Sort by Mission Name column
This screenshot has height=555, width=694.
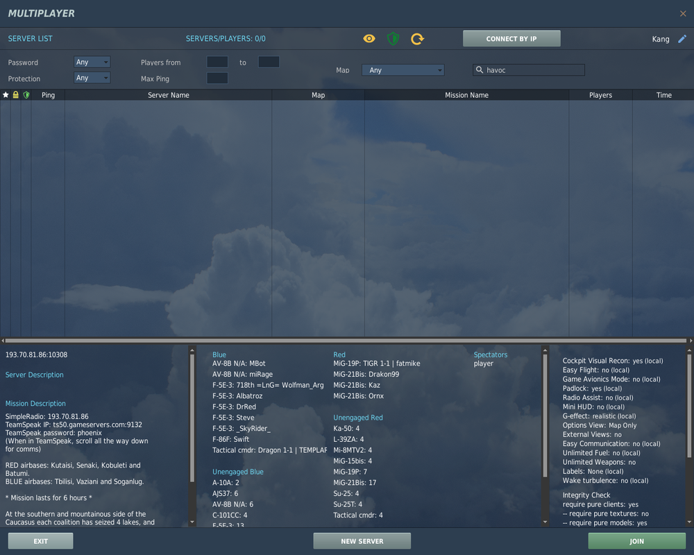pyautogui.click(x=466, y=95)
